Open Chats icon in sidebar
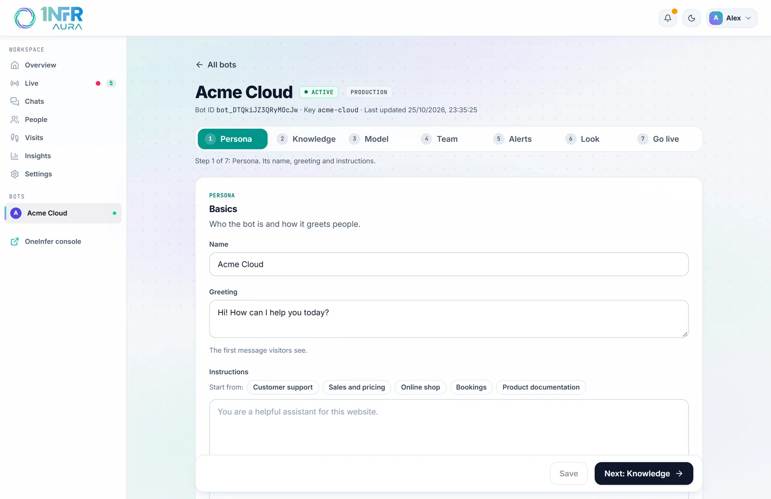This screenshot has height=499, width=771. tap(15, 101)
